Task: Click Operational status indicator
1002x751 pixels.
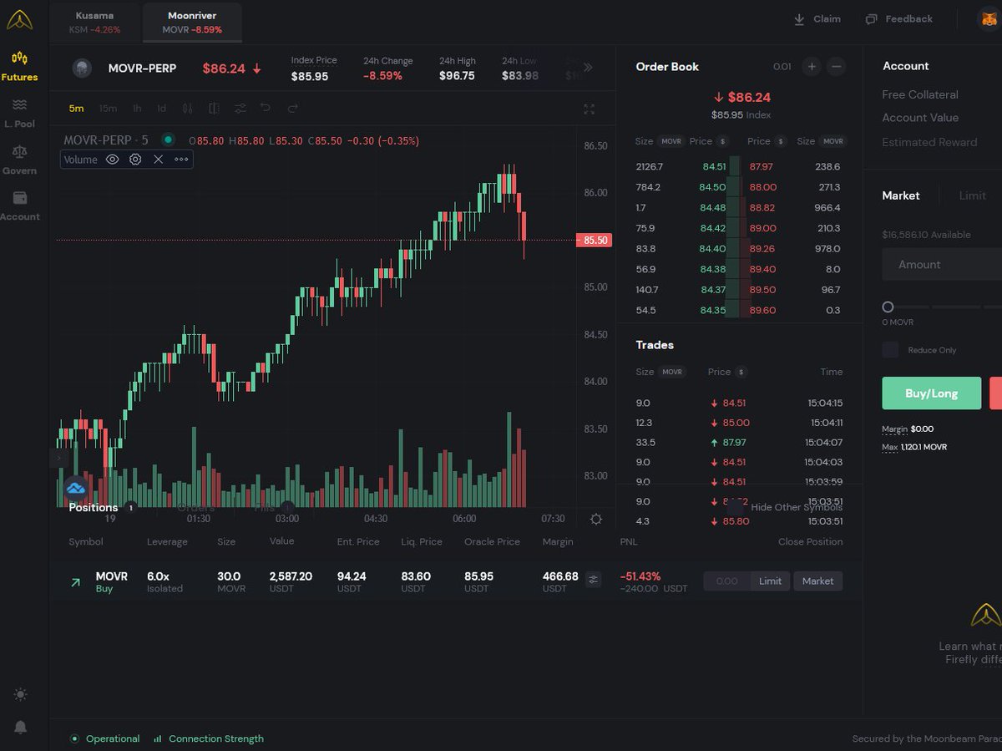Action: pyautogui.click(x=104, y=738)
